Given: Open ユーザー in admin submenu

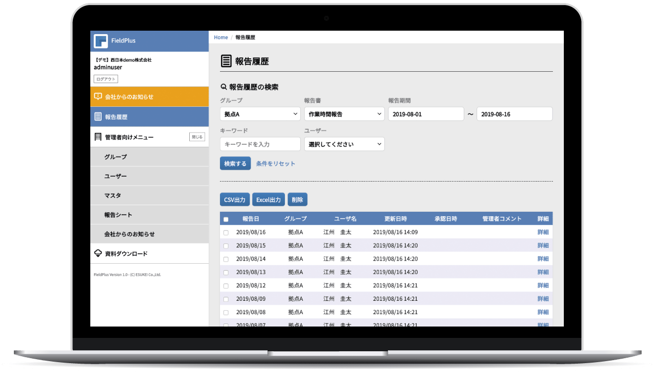Looking at the screenshot, I should (150, 176).
